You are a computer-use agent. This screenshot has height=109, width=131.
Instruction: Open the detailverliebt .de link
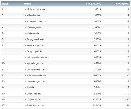36,69
